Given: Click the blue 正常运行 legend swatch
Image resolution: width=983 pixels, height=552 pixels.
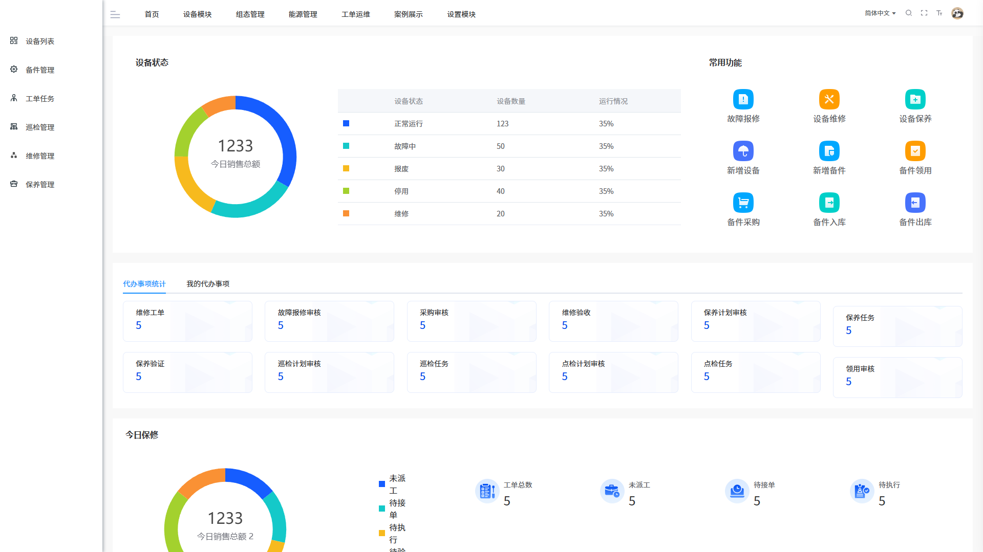Looking at the screenshot, I should pyautogui.click(x=346, y=123).
